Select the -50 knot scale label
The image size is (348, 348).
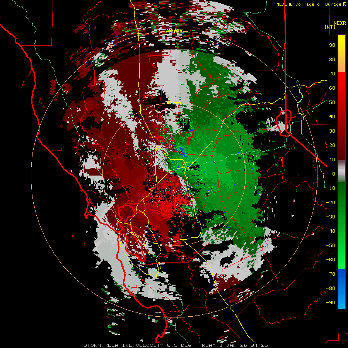(x=331, y=246)
